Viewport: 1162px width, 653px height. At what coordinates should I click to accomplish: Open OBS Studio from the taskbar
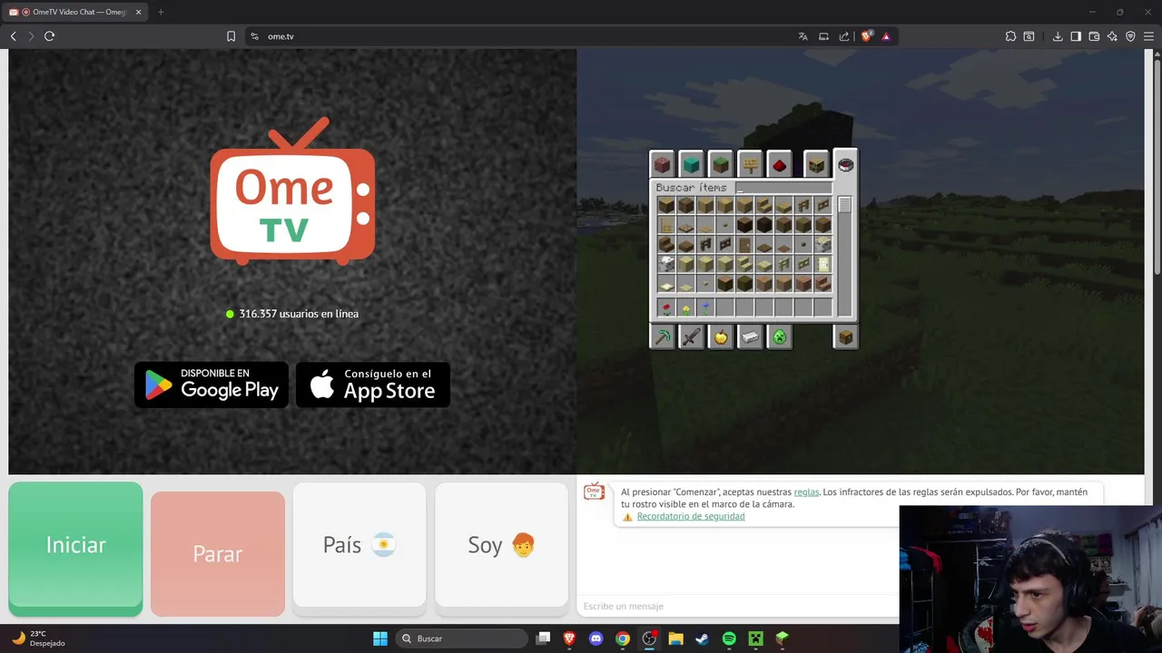click(649, 638)
